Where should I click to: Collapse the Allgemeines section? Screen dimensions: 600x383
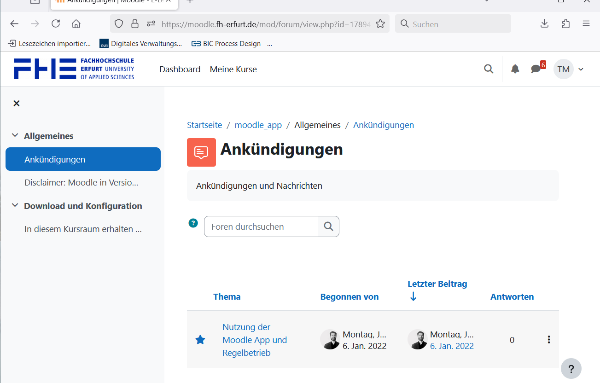click(x=15, y=136)
